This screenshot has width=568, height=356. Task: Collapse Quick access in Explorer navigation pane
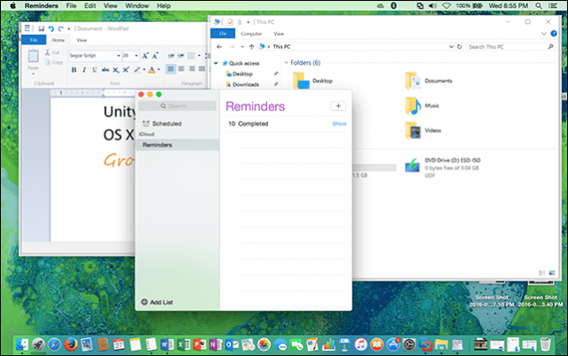pos(216,63)
